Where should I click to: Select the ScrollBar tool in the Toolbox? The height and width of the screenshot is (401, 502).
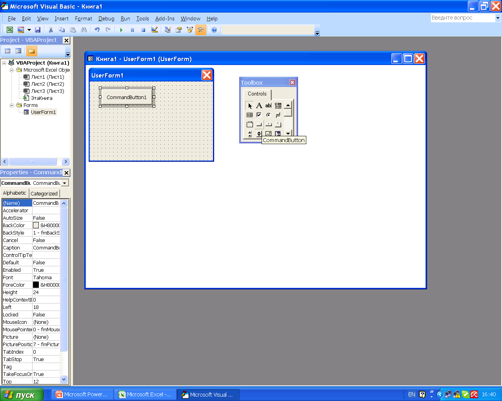point(250,134)
